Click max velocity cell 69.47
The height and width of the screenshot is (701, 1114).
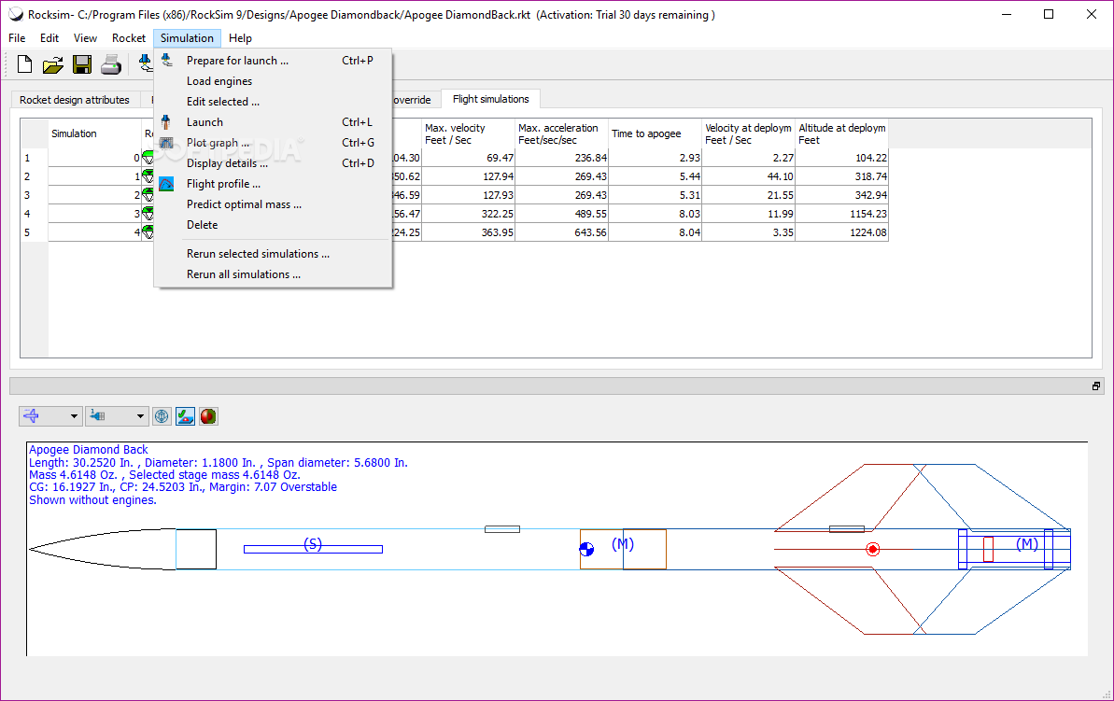coord(468,158)
